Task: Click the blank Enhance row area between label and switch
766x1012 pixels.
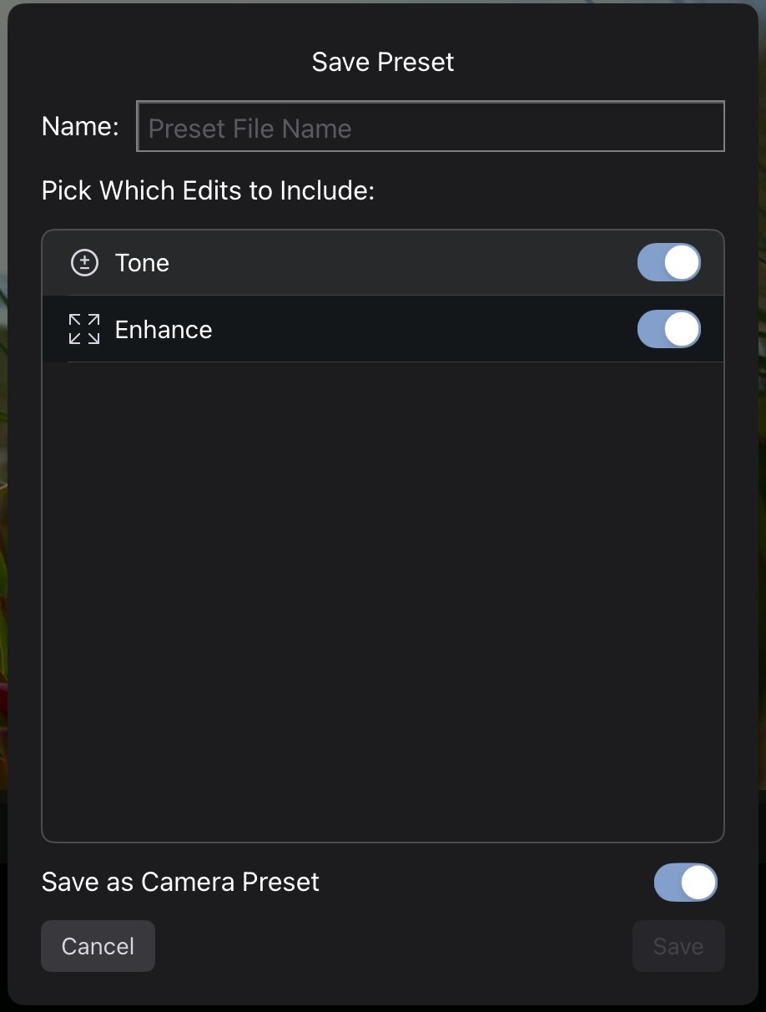Action: click(417, 330)
